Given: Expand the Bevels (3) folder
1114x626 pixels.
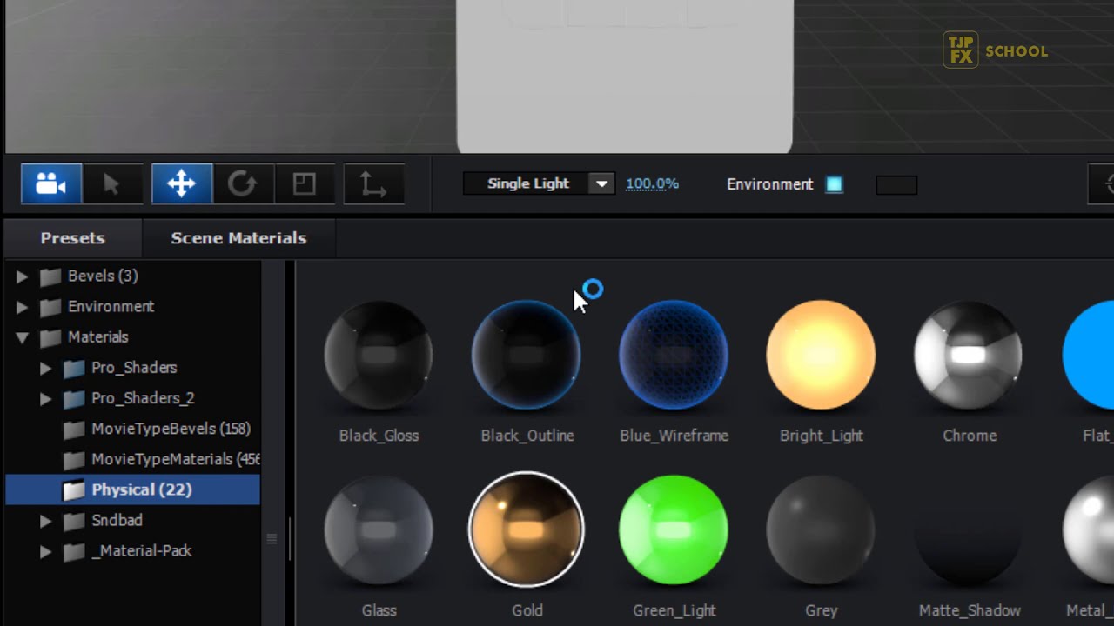Looking at the screenshot, I should tap(22, 276).
